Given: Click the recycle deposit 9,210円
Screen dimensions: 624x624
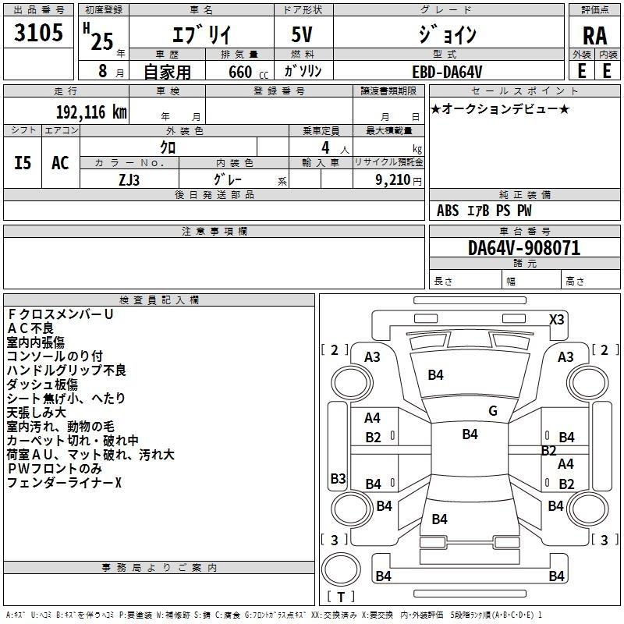Looking at the screenshot, I should tap(399, 180).
